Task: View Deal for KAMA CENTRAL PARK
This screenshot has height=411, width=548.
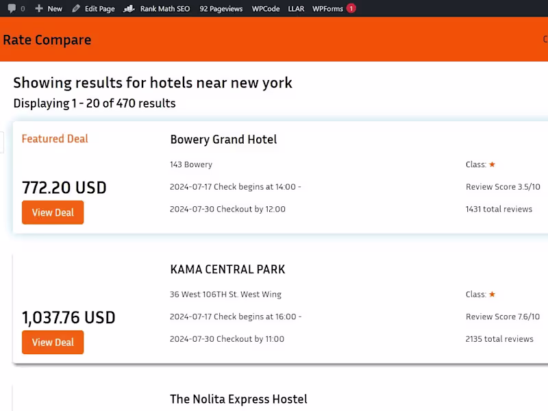Action: [53, 342]
